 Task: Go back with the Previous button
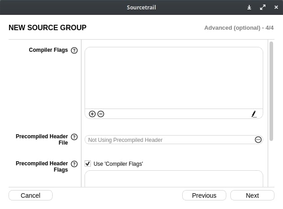[204, 195]
